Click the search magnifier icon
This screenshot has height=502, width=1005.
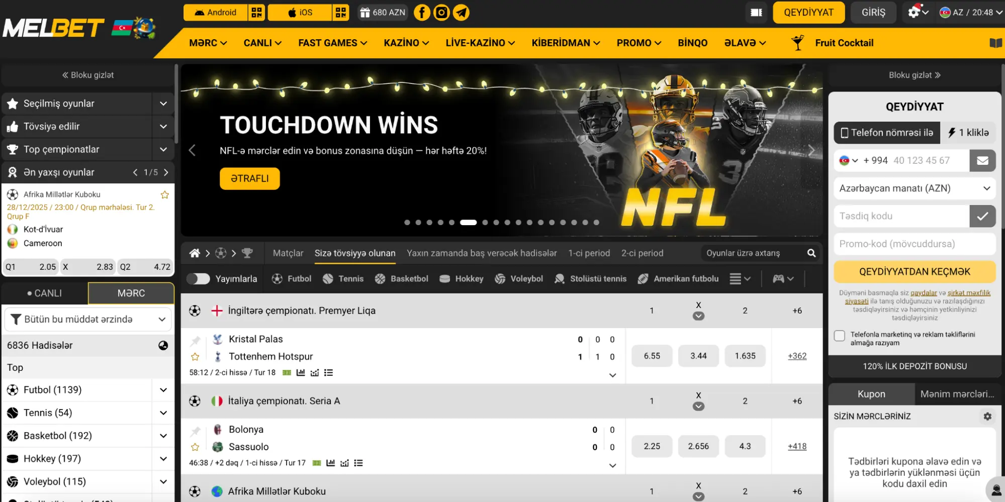click(811, 253)
